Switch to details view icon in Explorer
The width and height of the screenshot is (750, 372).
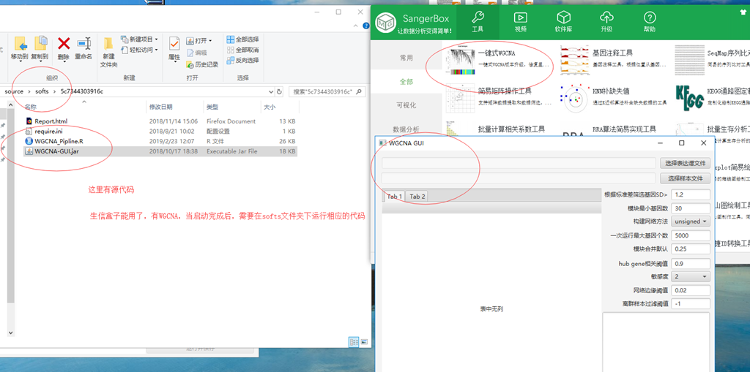click(354, 342)
